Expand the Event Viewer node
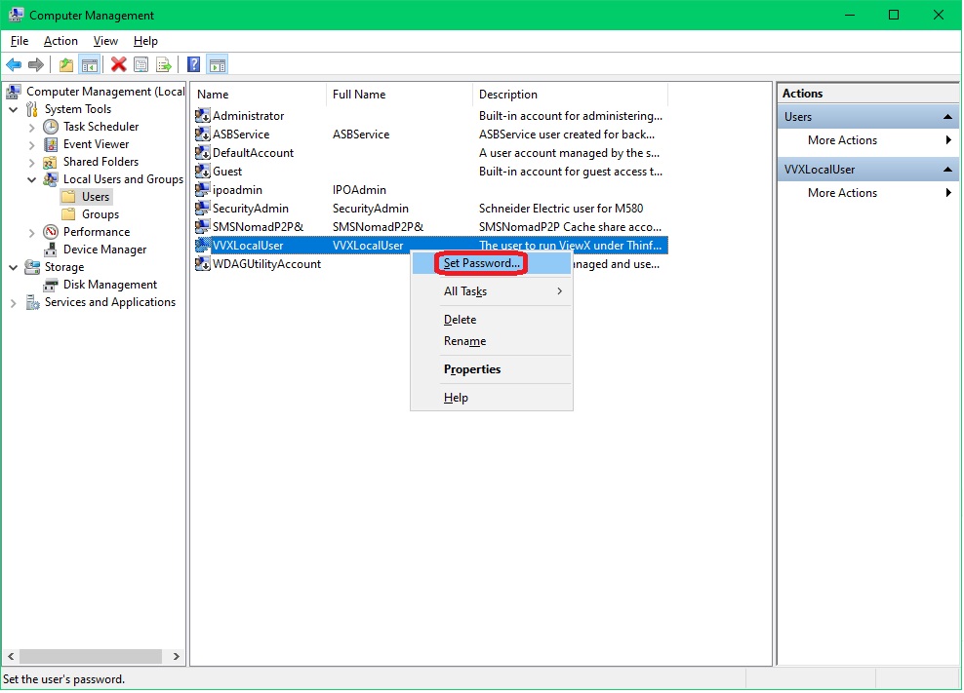The image size is (964, 693). click(32, 145)
